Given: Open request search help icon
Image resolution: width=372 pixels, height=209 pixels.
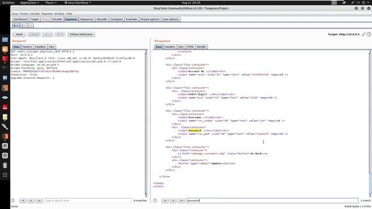Looking at the screenshot, I should point(13,200).
